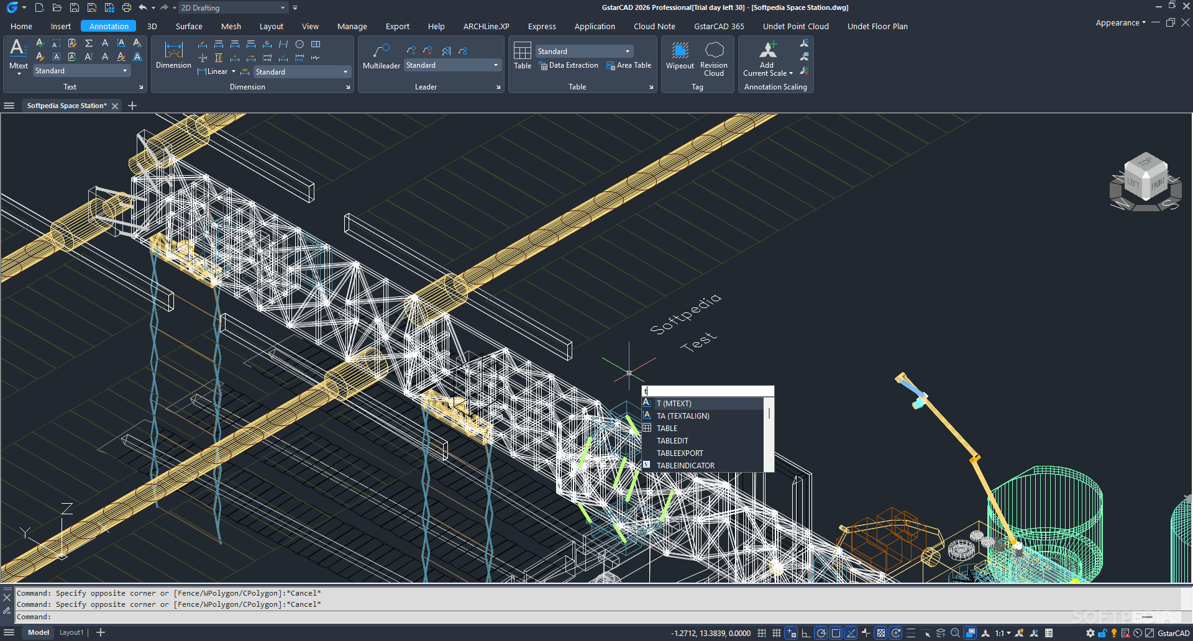This screenshot has width=1193, height=641.
Task: Click the remove leader icon in Leader panel
Action: pos(427,50)
